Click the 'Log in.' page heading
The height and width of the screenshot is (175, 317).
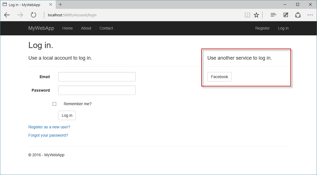pos(41,45)
